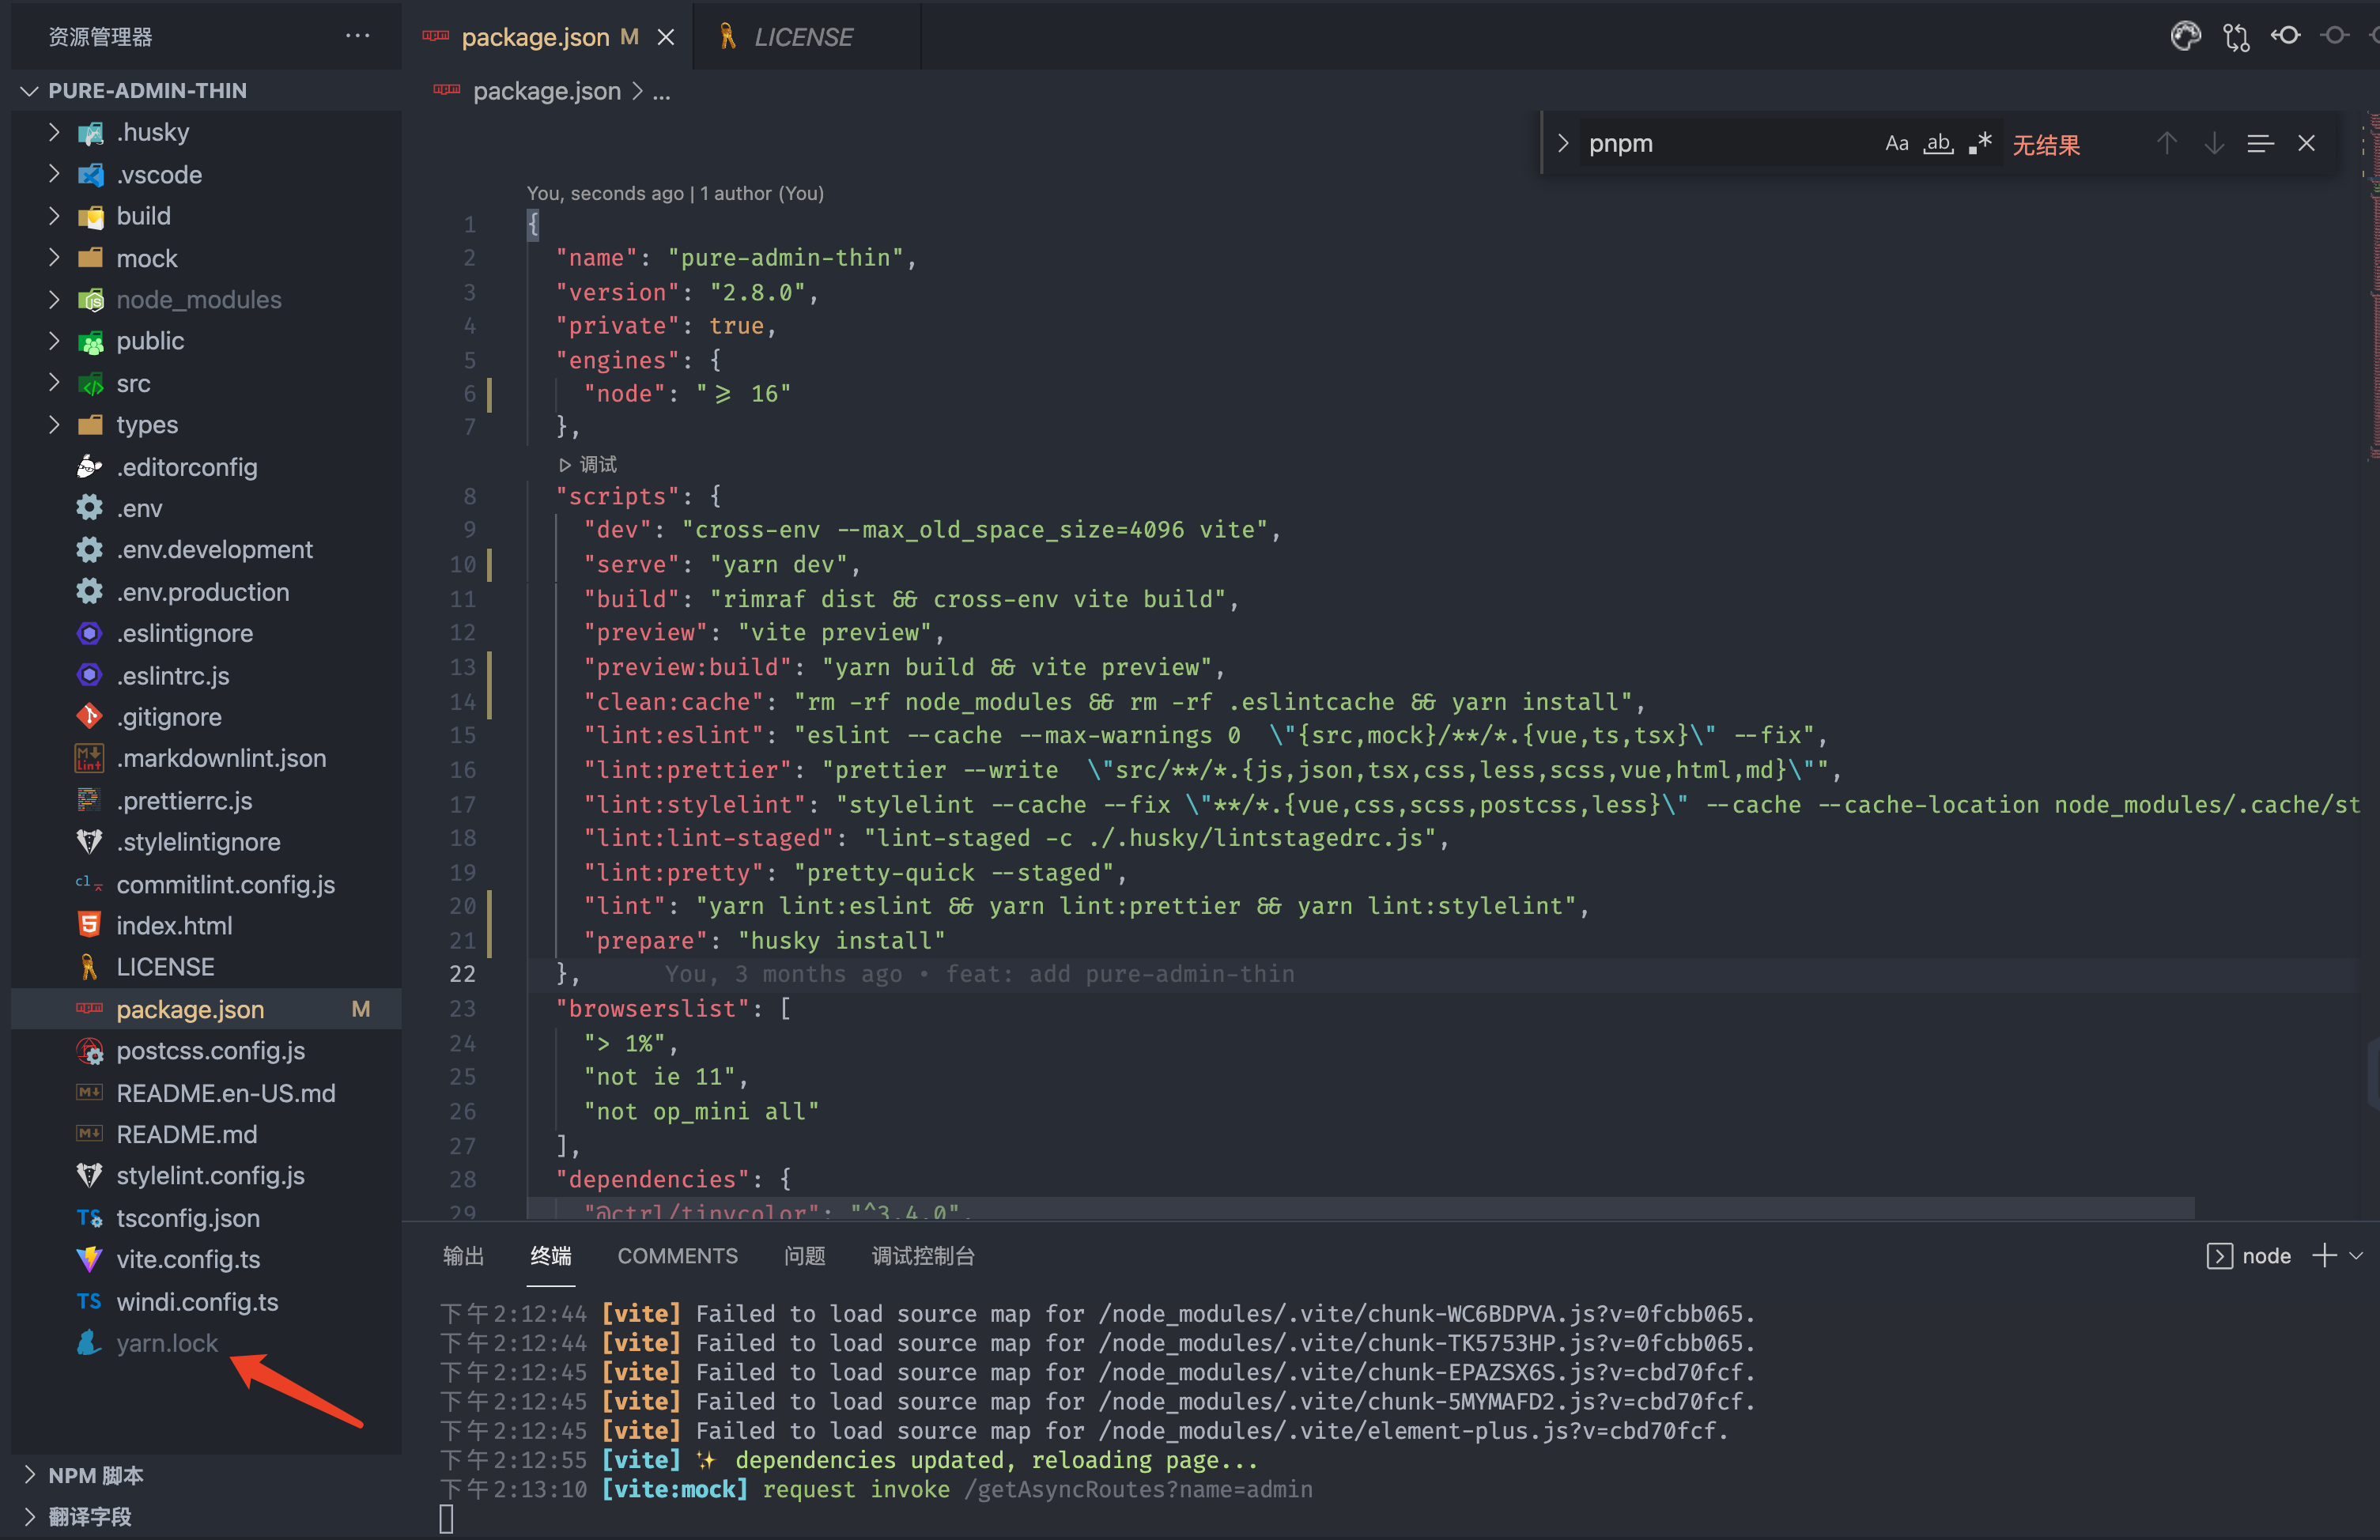Viewport: 2380px width, 1540px height.
Task: Expand the types folder
Action: [55, 425]
